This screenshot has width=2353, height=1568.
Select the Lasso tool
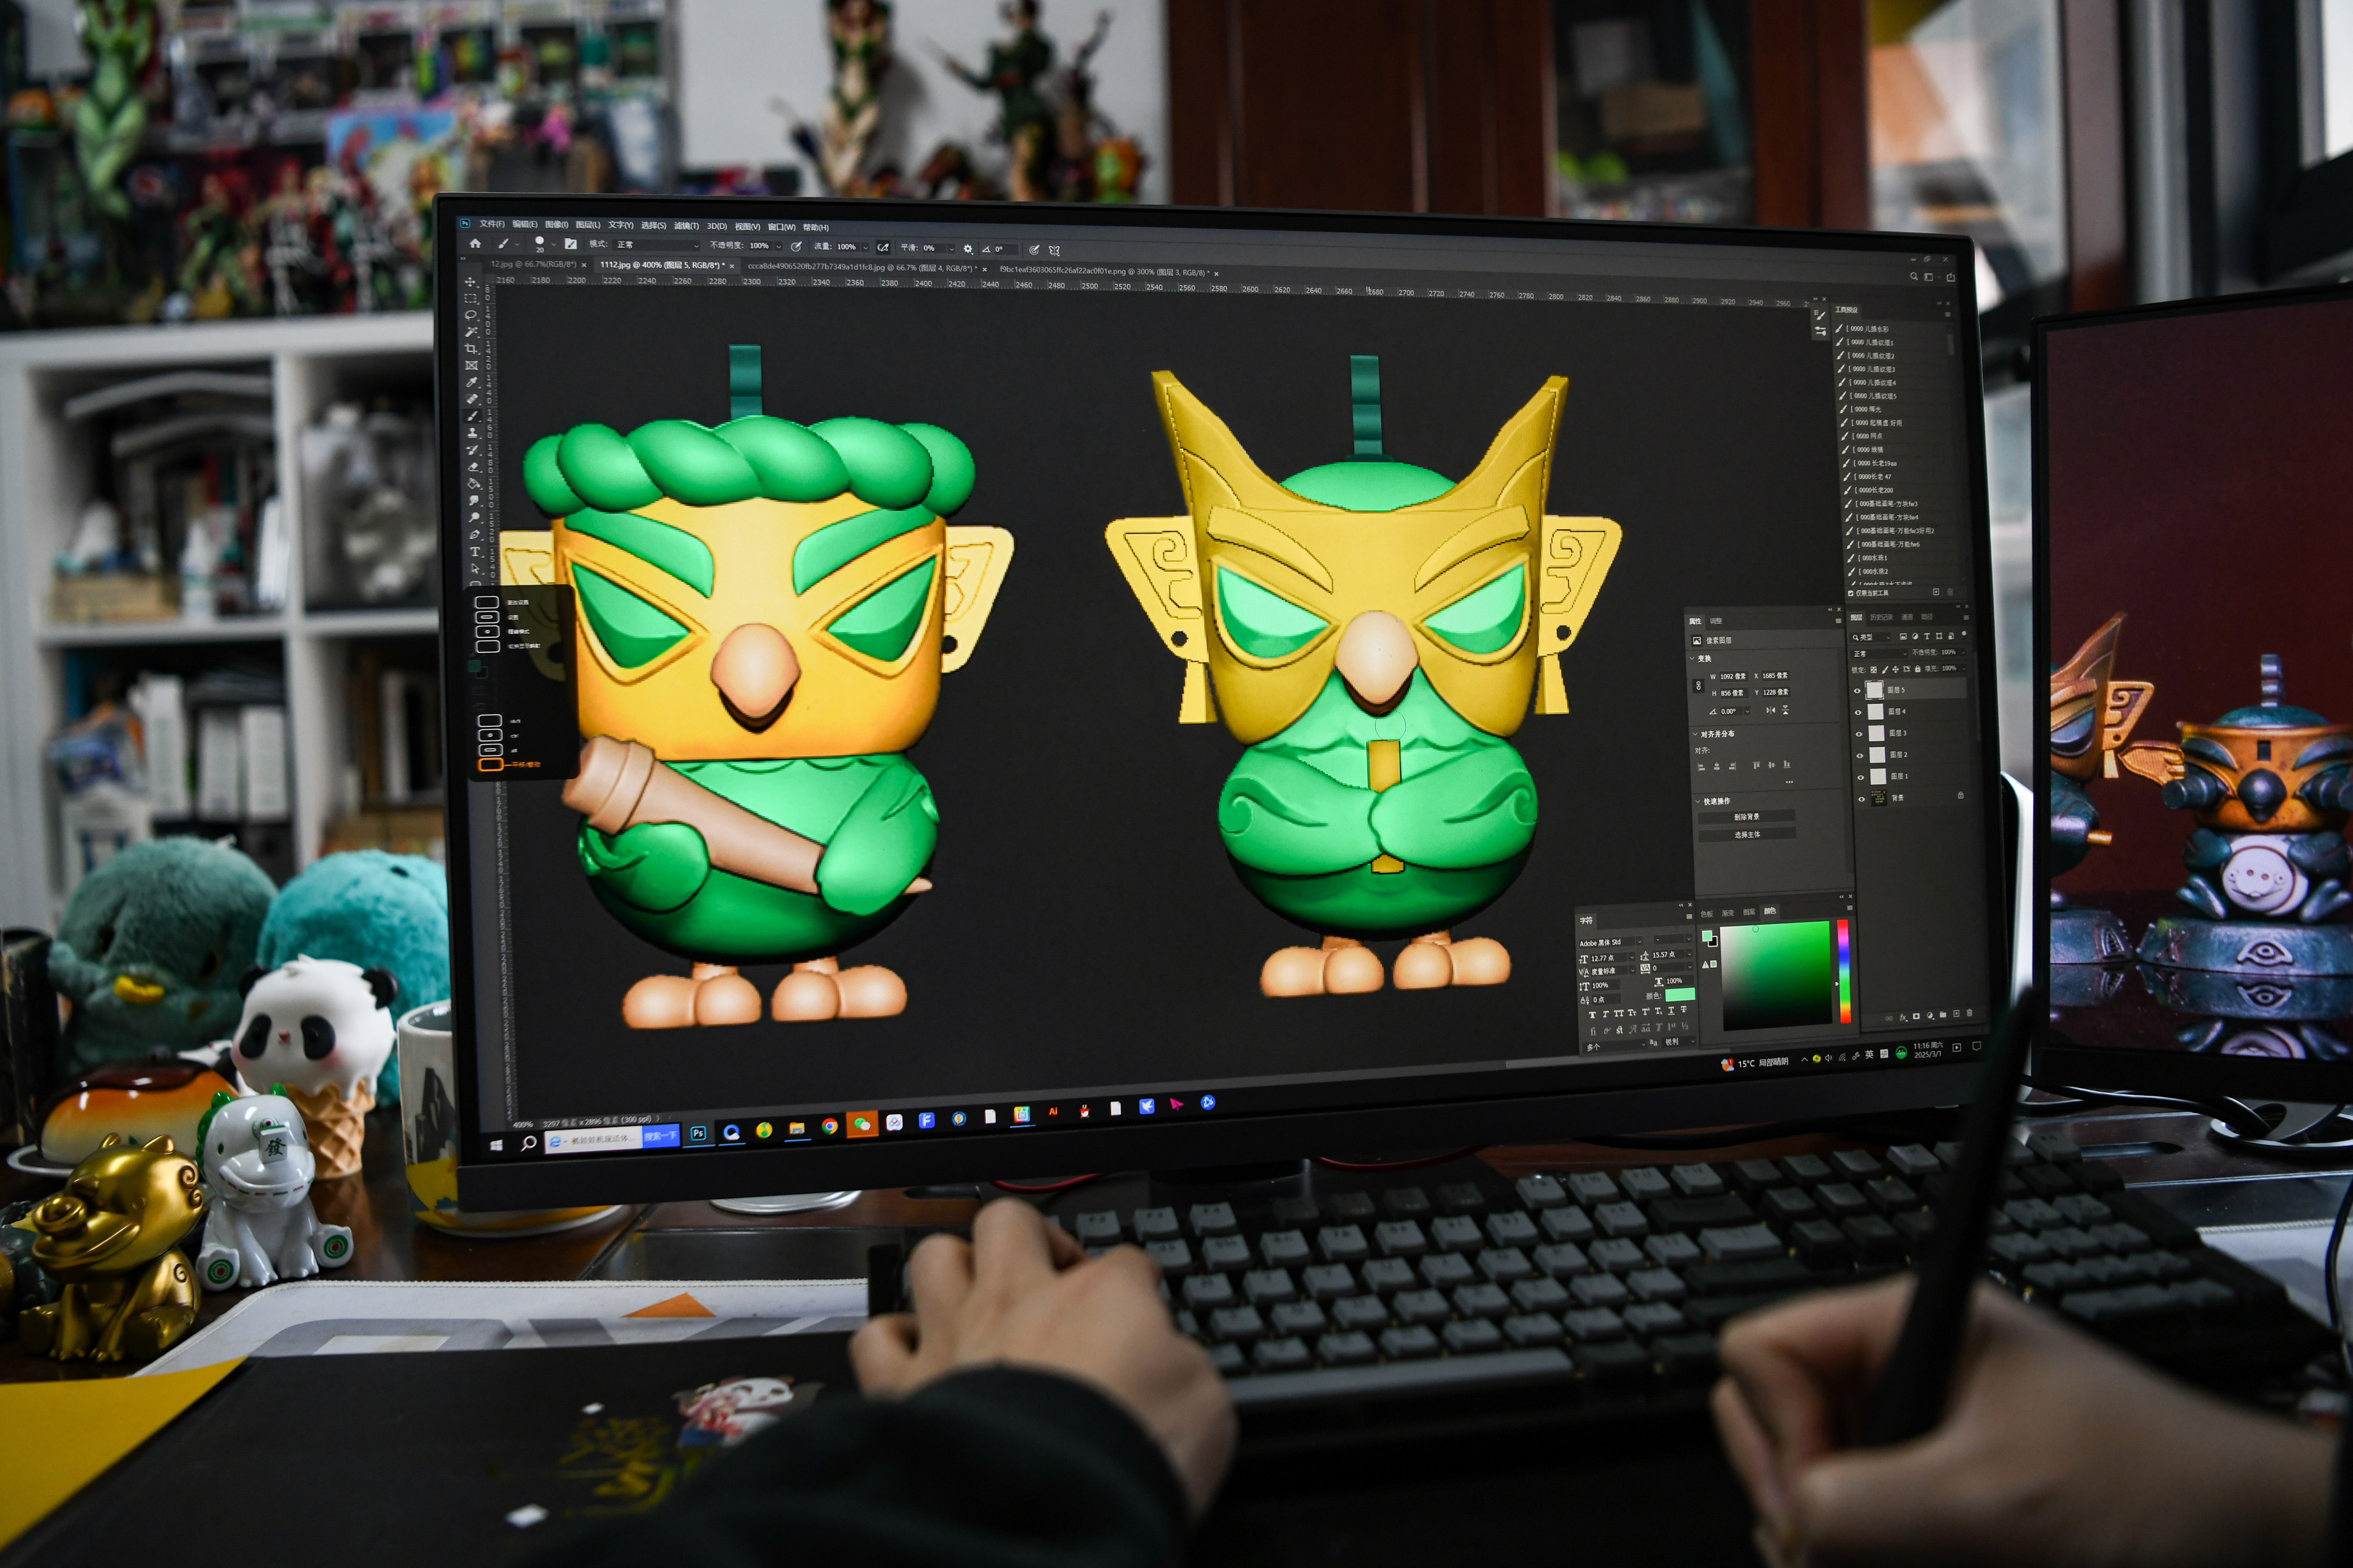coord(470,315)
